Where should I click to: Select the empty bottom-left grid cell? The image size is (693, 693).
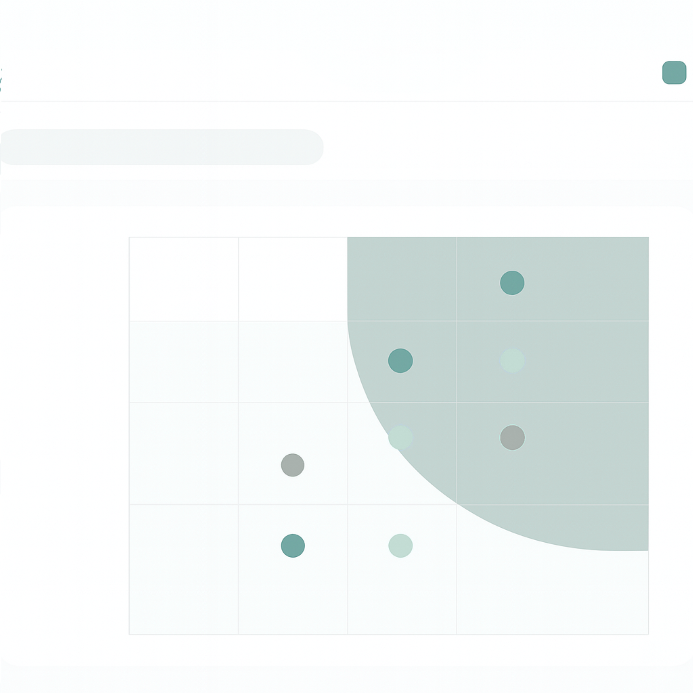[184, 570]
